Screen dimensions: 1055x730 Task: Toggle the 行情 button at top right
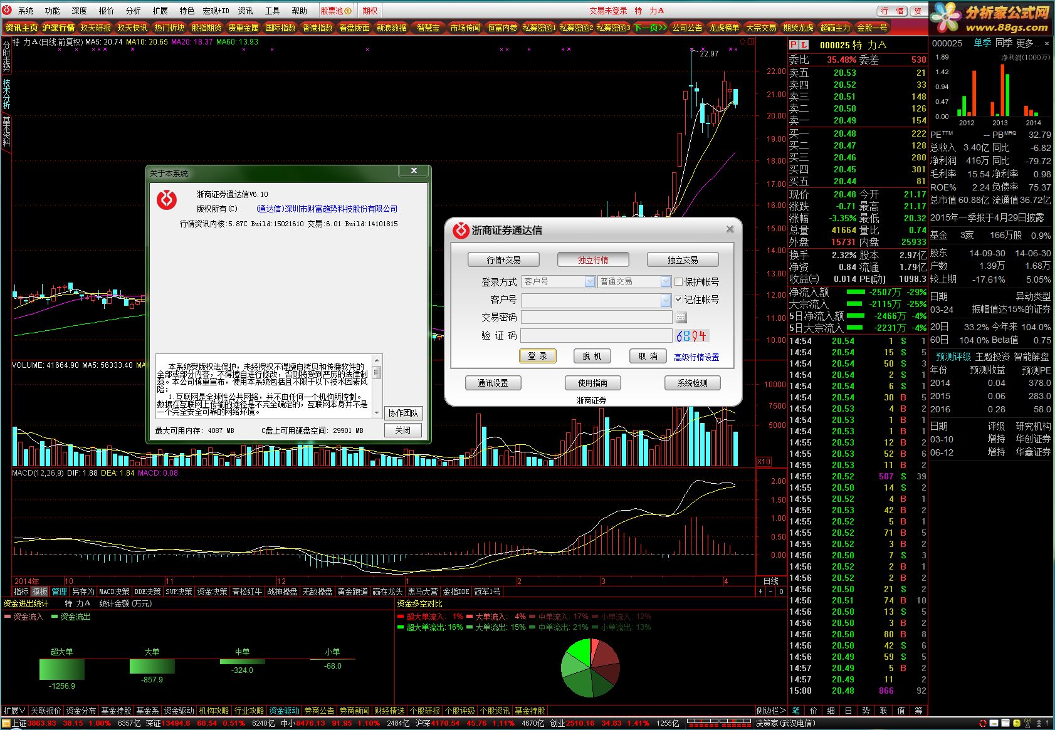(893, 11)
